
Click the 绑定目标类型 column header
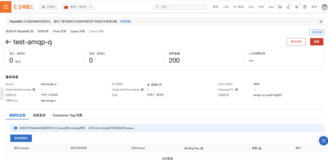pos(79,148)
